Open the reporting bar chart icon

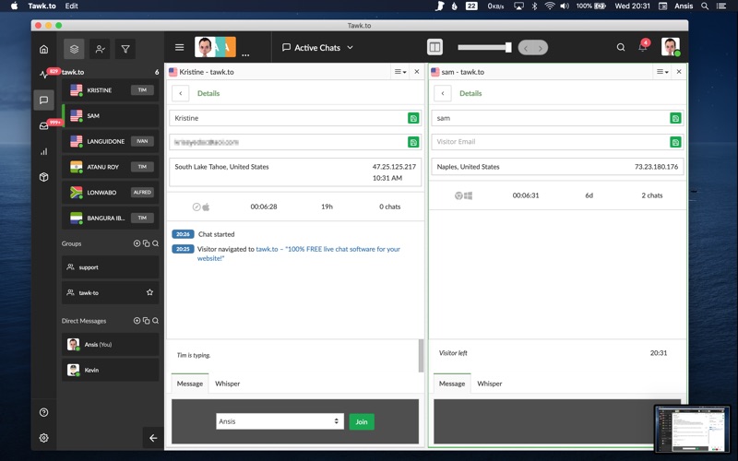43,151
